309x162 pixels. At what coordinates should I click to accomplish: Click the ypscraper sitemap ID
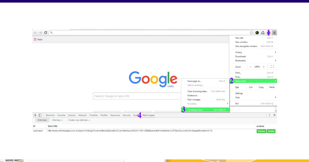point(38,131)
